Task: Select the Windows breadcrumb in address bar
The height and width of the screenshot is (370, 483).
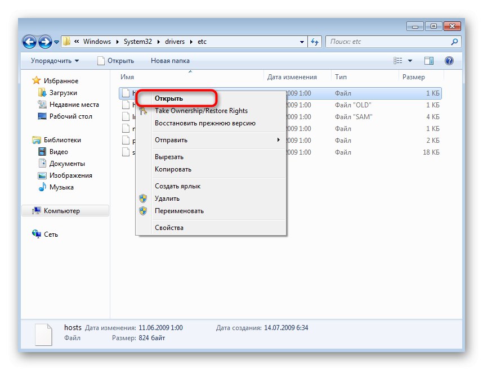Action: [97, 42]
